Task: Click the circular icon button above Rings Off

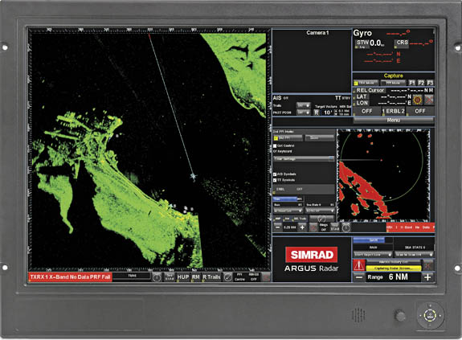Action: click(x=321, y=219)
